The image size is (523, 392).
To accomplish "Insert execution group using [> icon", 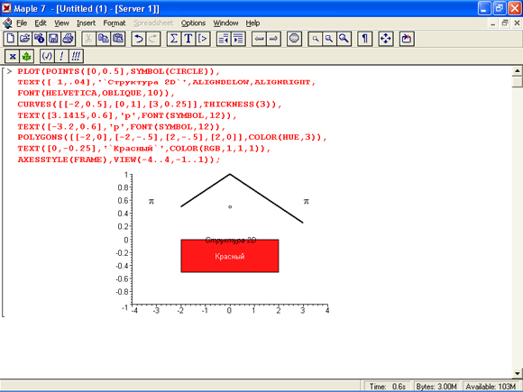I will [203, 39].
